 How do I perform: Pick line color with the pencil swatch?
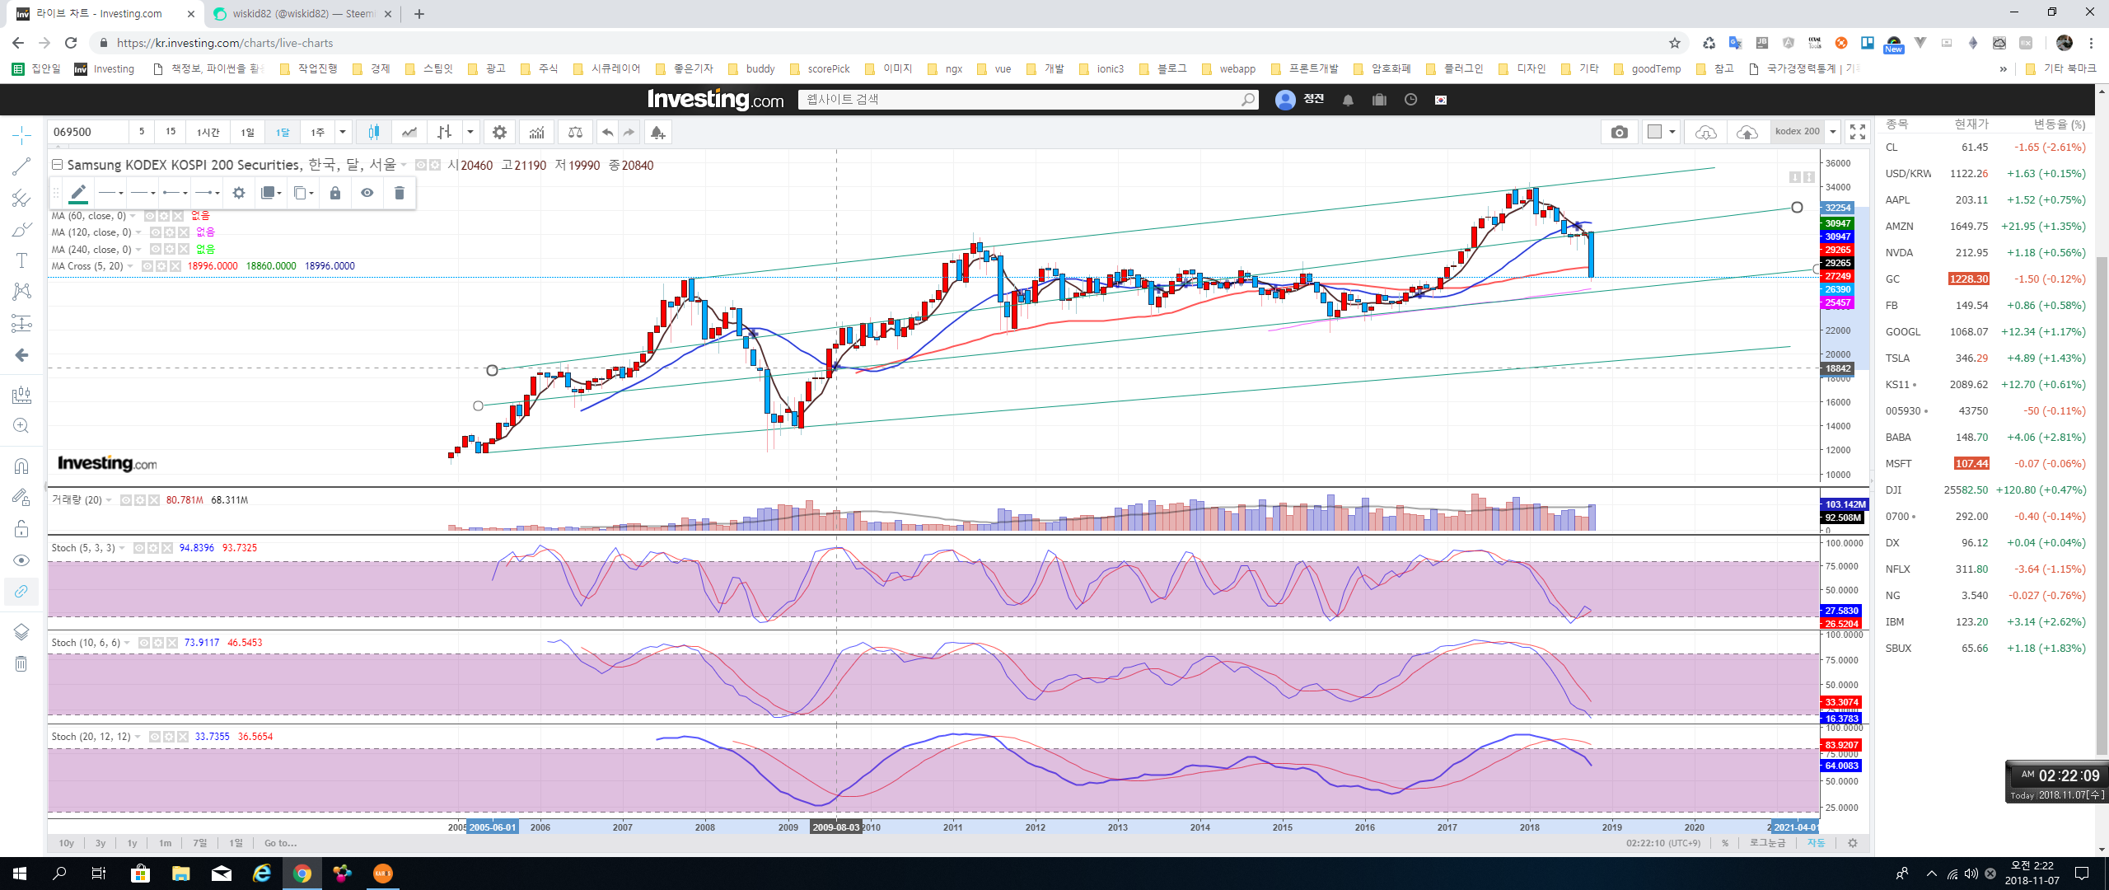coord(78,193)
